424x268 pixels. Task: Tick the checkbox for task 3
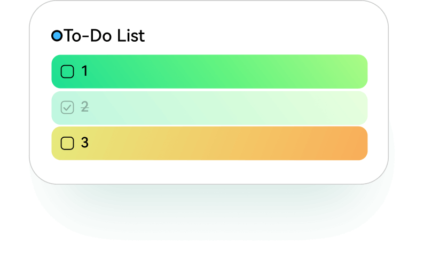pos(67,143)
